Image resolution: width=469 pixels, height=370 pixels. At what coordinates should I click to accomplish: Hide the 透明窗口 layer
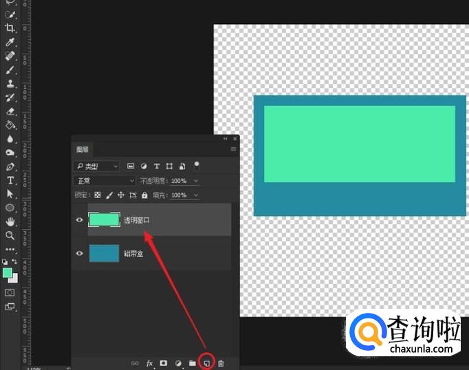pos(79,220)
